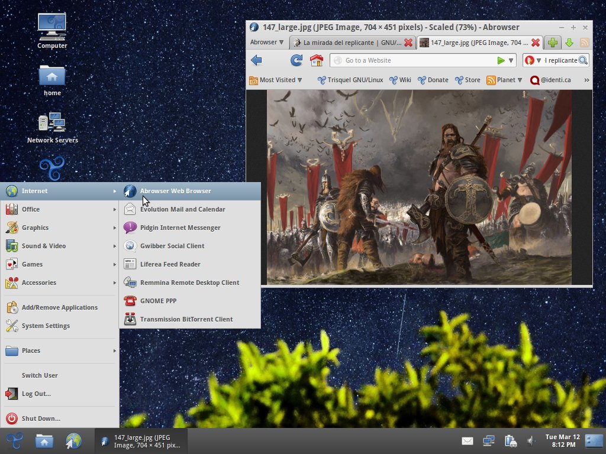Launch Pidgin Internet Messenger
606x454 pixels.
(x=190, y=228)
